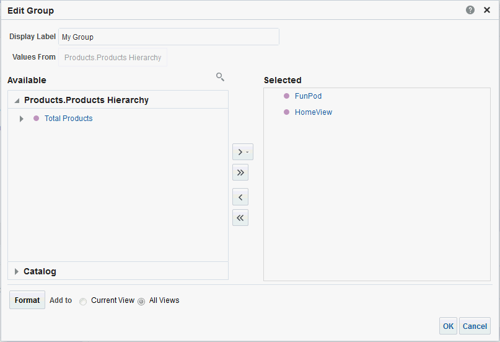Image resolution: width=500 pixels, height=342 pixels.
Task: Click the purple dot beside HomeView
Action: 286,112
